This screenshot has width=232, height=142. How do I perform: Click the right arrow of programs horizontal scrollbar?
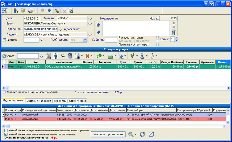pos(224,126)
